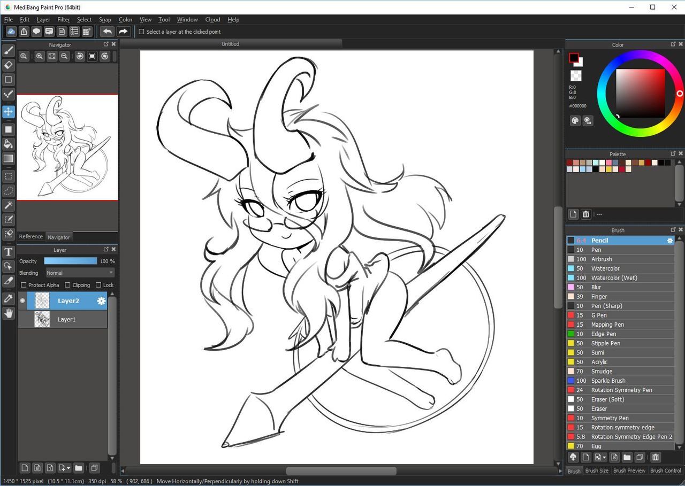Check the Clipping checkbox
The image size is (685, 486).
click(67, 285)
